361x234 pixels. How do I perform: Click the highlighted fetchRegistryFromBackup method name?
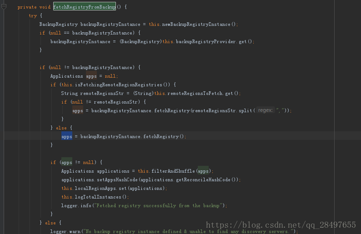tap(85, 7)
